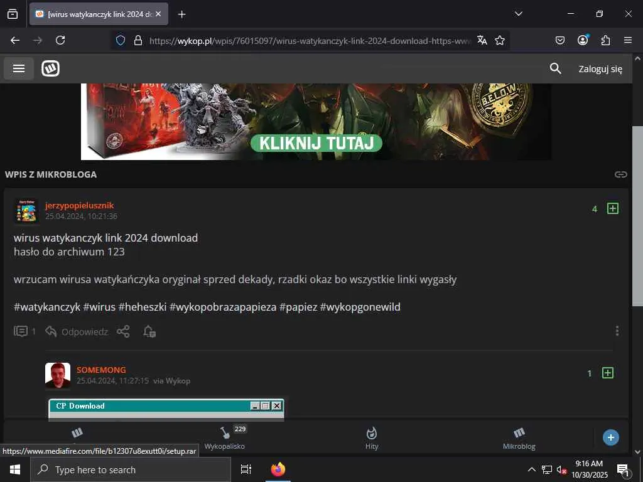The image size is (643, 482).
Task: Reload the current page
Action: coord(60,40)
